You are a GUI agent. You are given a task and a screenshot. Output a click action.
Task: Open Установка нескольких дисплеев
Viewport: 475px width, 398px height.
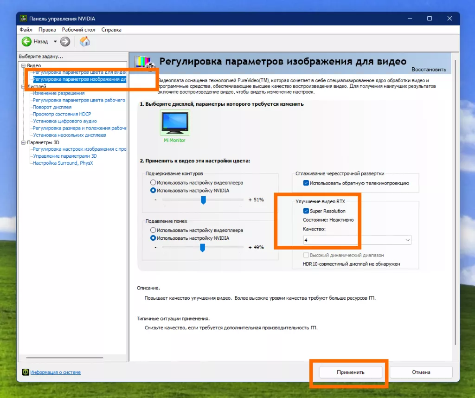(x=70, y=135)
